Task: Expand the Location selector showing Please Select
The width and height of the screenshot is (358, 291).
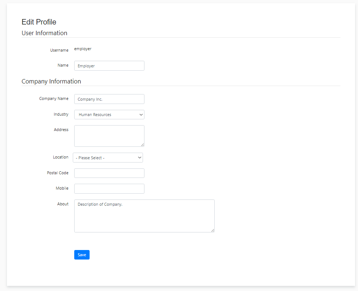Action: [x=108, y=157]
